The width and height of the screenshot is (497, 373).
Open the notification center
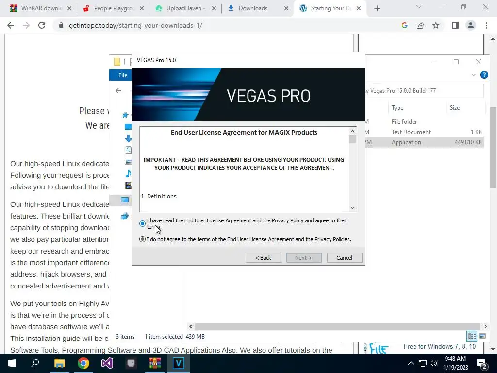point(482,363)
